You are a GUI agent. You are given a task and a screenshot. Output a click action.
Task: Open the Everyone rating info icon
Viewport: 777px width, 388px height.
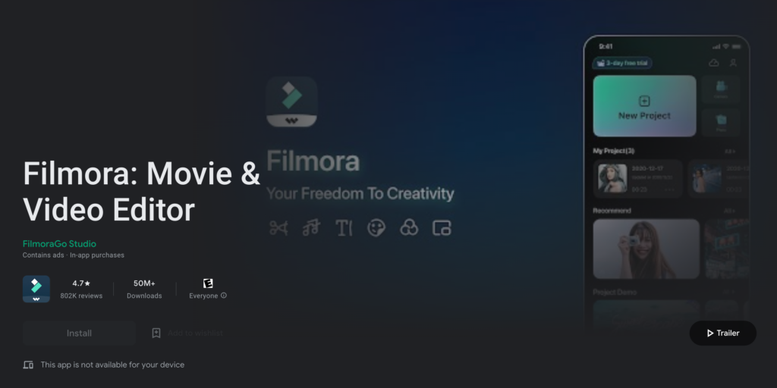tap(224, 296)
